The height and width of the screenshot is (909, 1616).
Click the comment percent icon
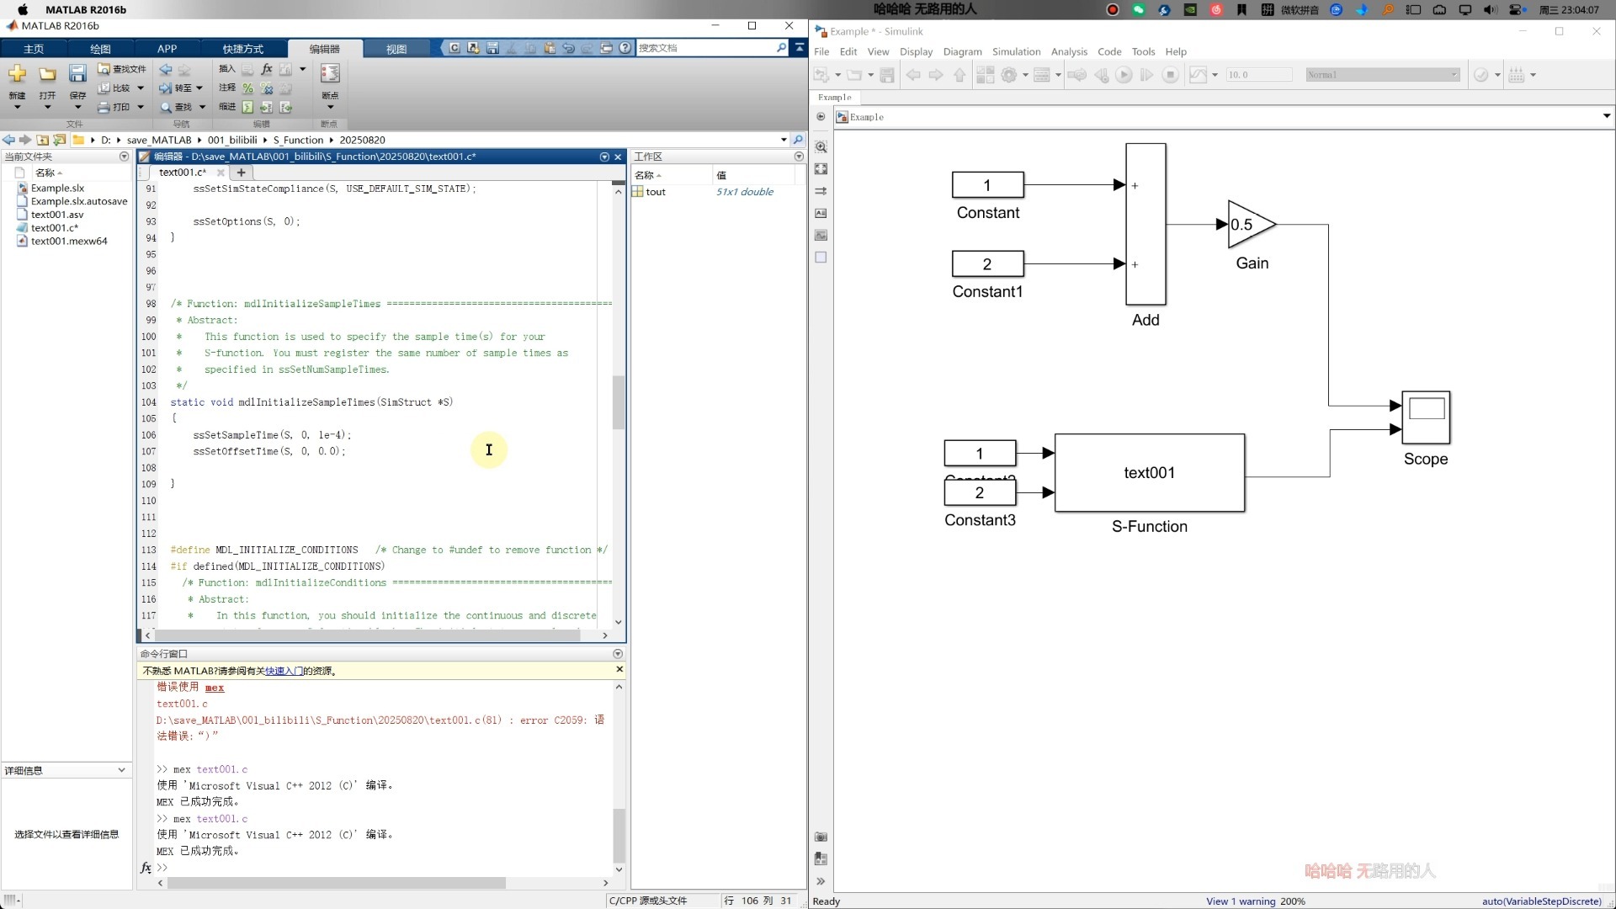[x=247, y=88]
